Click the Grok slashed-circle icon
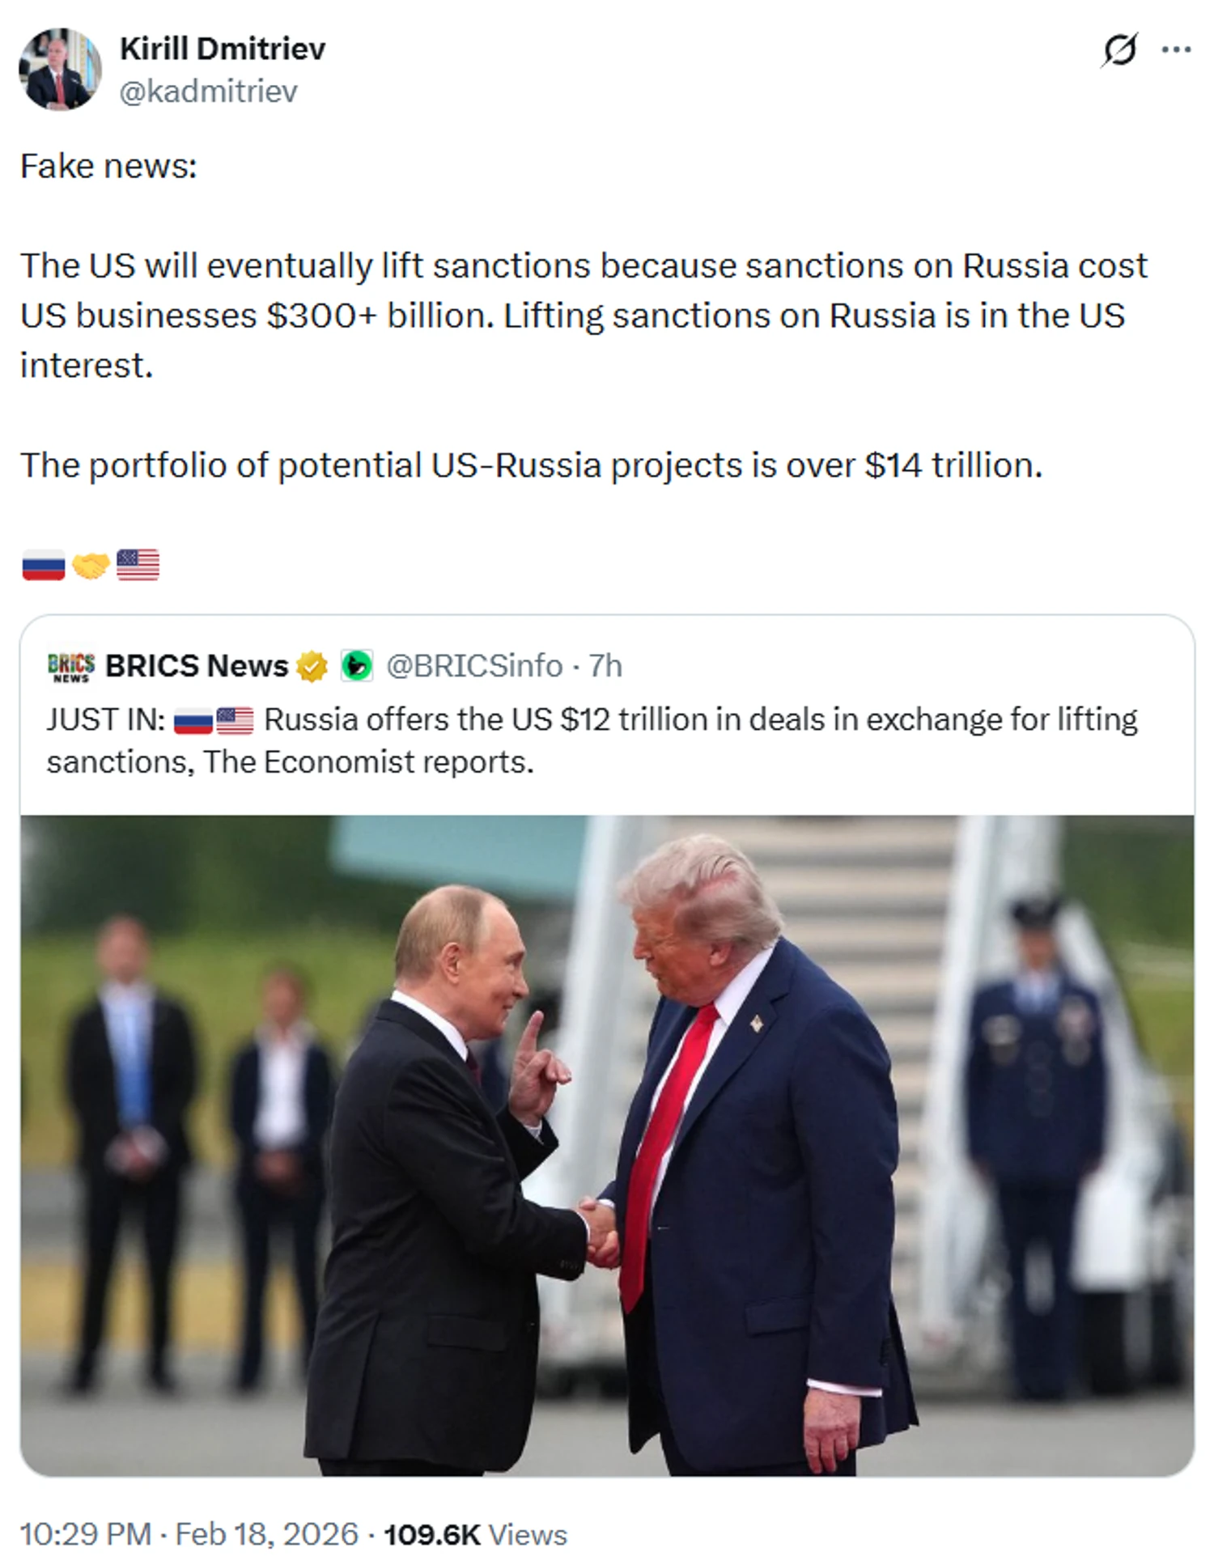The width and height of the screenshot is (1214, 1565). pyautogui.click(x=1119, y=50)
